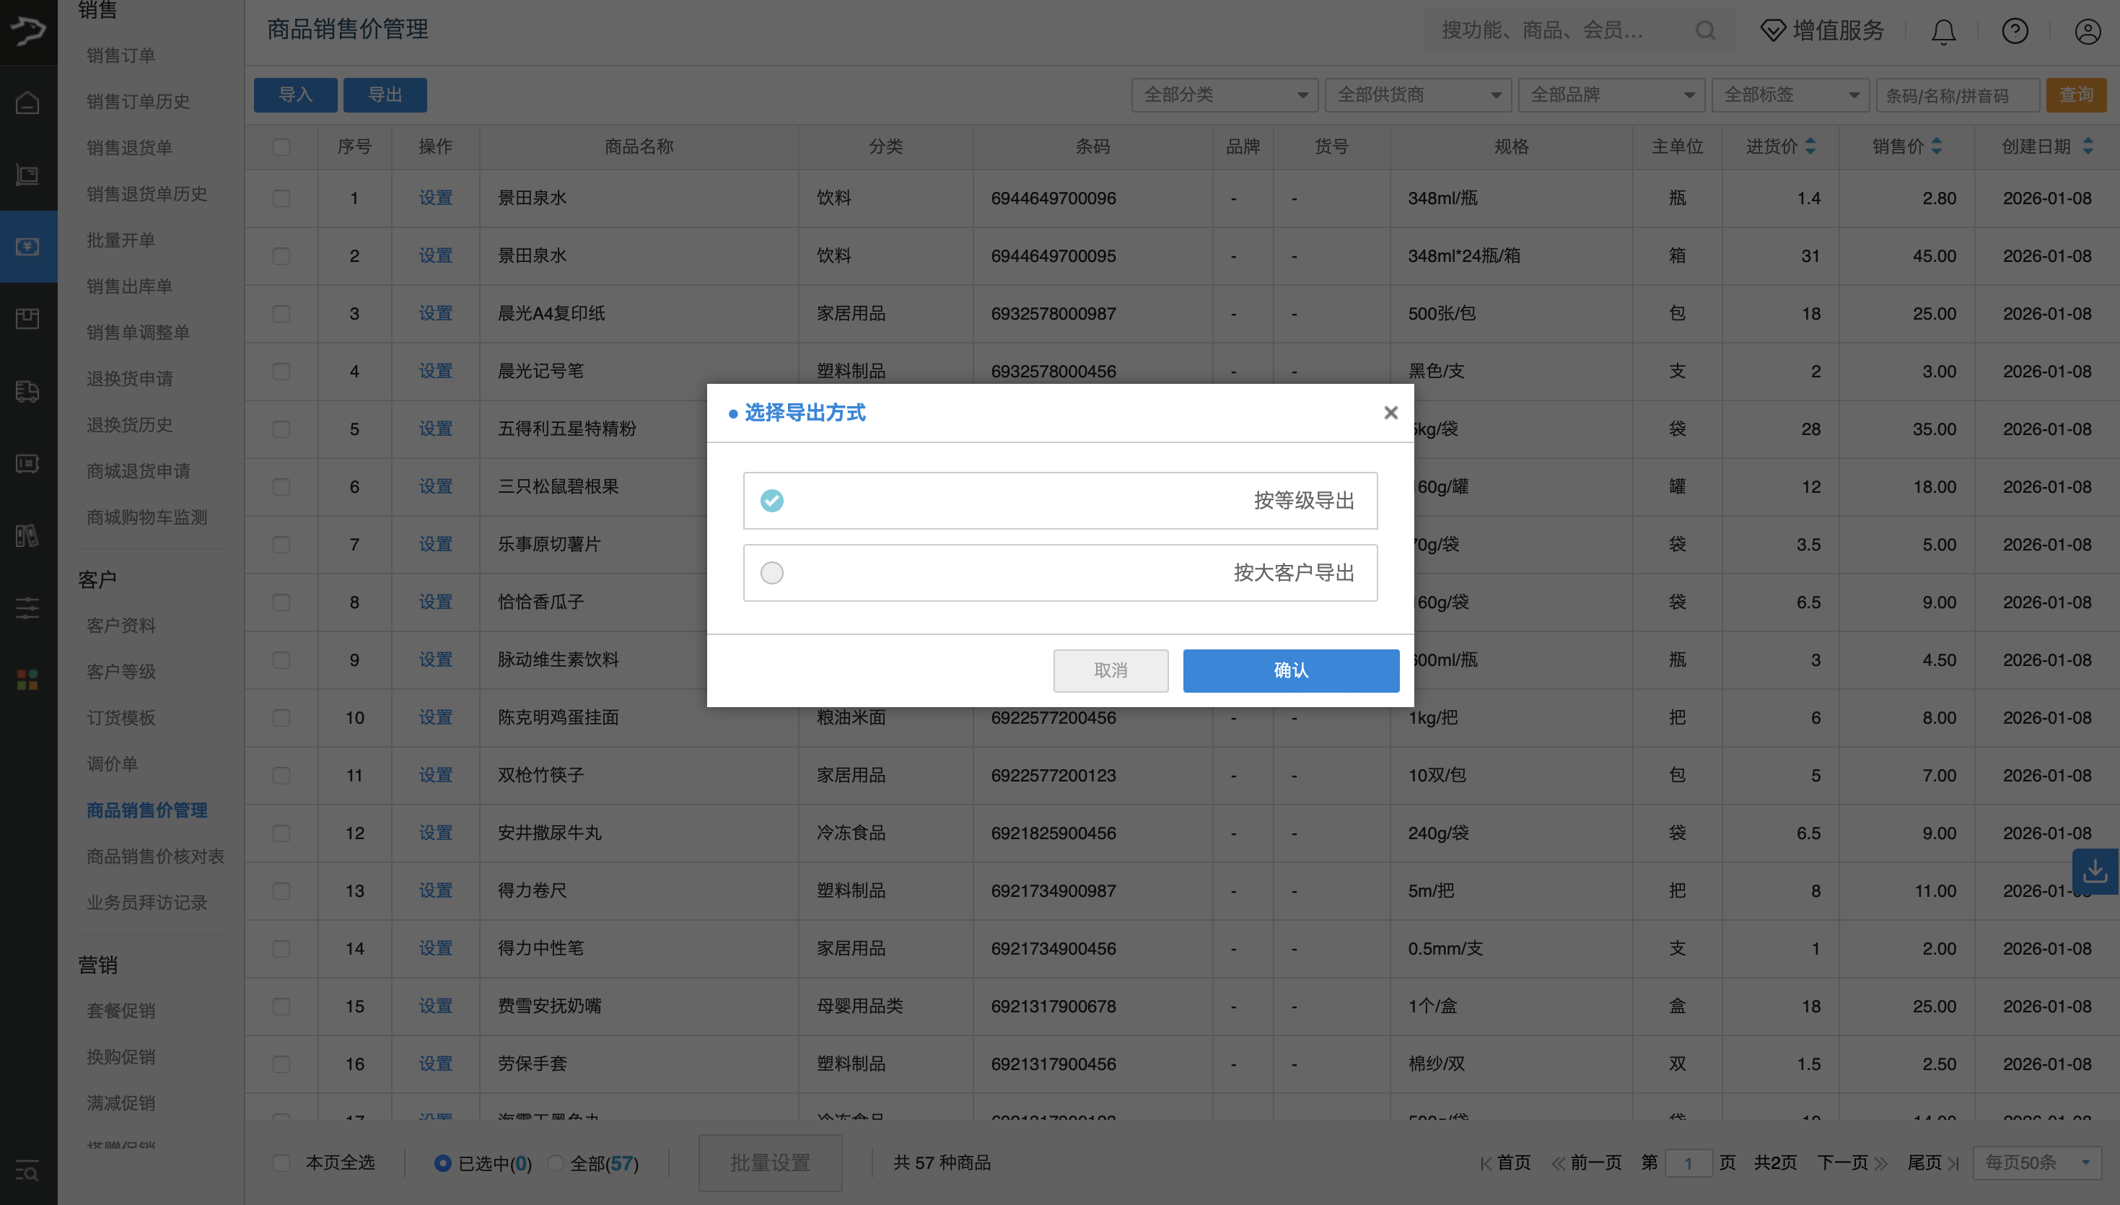Open the help question mark icon

[2015, 32]
